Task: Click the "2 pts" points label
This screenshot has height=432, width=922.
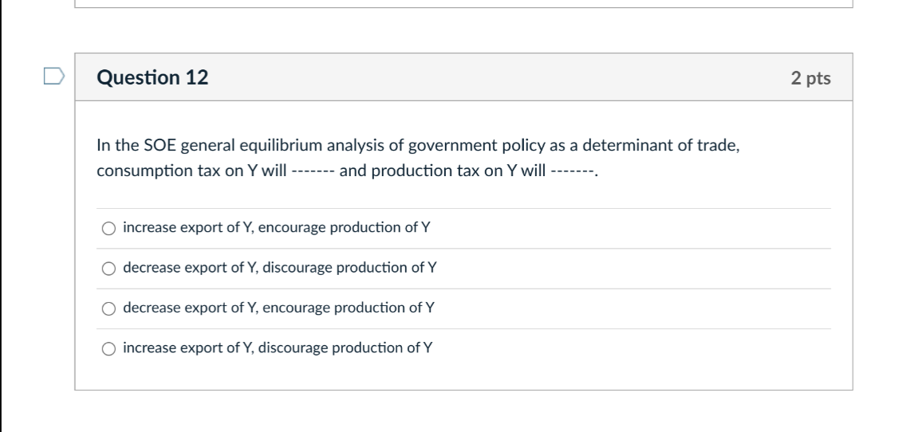Action: [x=810, y=78]
